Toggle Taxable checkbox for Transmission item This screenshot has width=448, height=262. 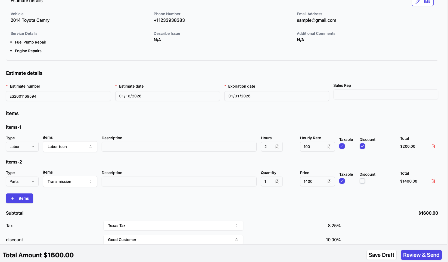(x=342, y=181)
